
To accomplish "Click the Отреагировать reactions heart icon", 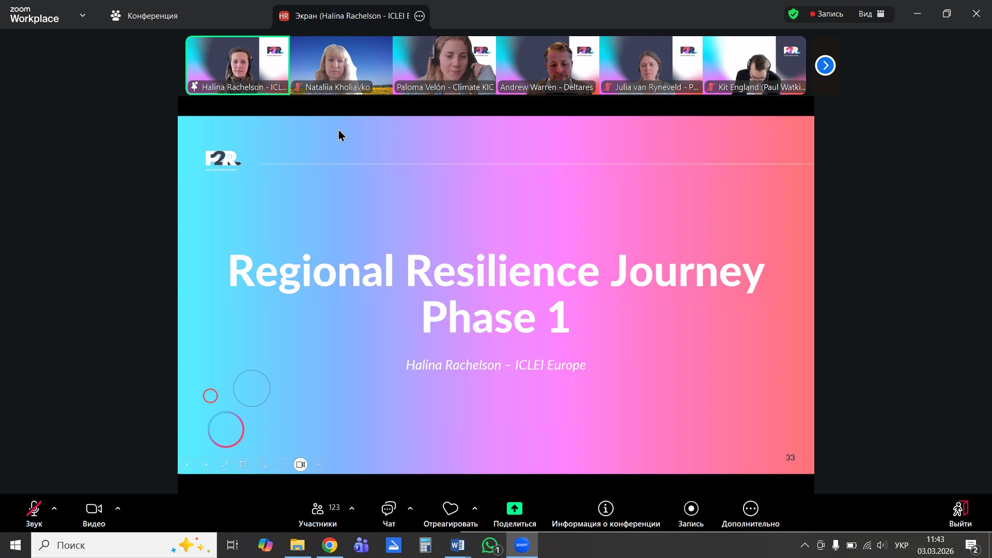I will [450, 509].
